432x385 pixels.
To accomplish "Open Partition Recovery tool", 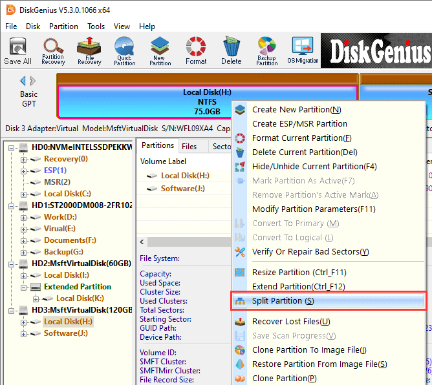I will point(53,50).
